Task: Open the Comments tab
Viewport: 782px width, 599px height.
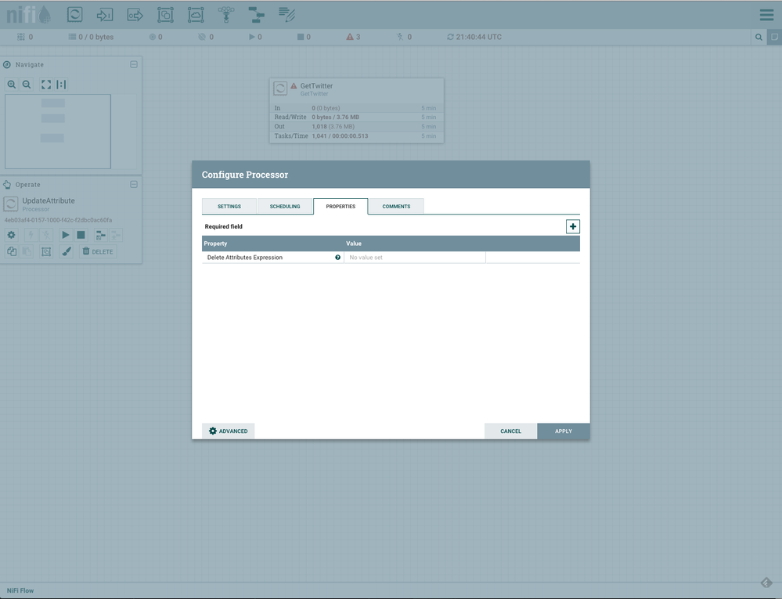Action: point(397,207)
